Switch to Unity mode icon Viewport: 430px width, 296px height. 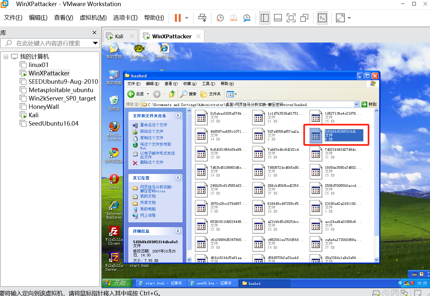(304, 18)
